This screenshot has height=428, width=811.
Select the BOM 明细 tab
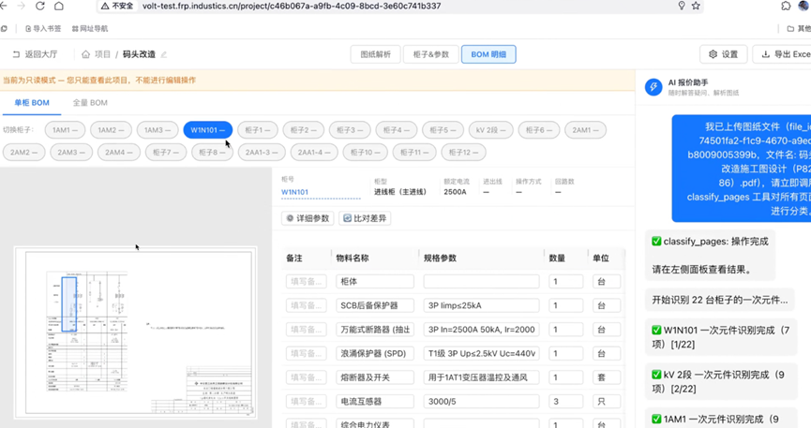[x=488, y=54]
